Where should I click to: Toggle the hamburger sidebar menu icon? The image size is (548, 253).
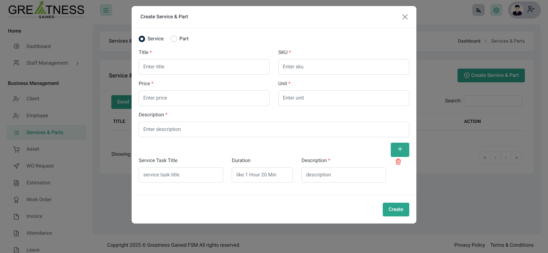coord(106,10)
